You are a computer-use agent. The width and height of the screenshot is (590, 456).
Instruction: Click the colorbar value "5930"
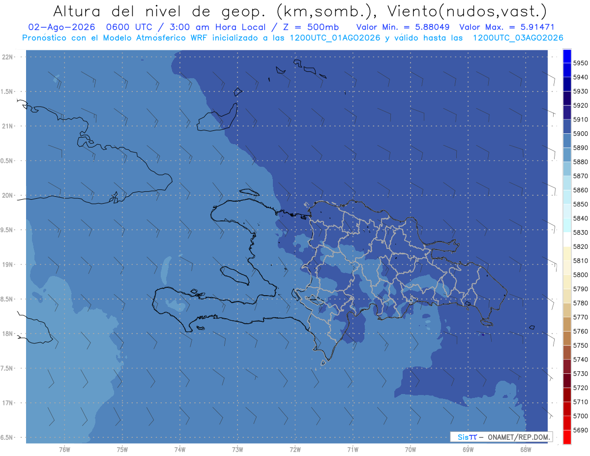580,91
